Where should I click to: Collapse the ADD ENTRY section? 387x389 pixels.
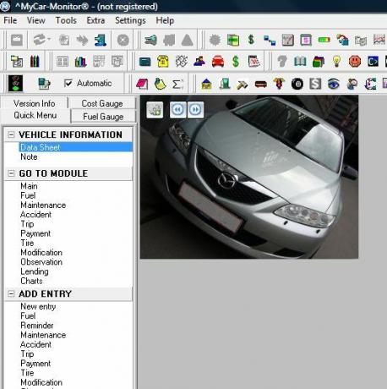click(11, 293)
